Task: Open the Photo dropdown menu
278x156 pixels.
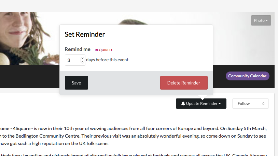Action: [261, 20]
